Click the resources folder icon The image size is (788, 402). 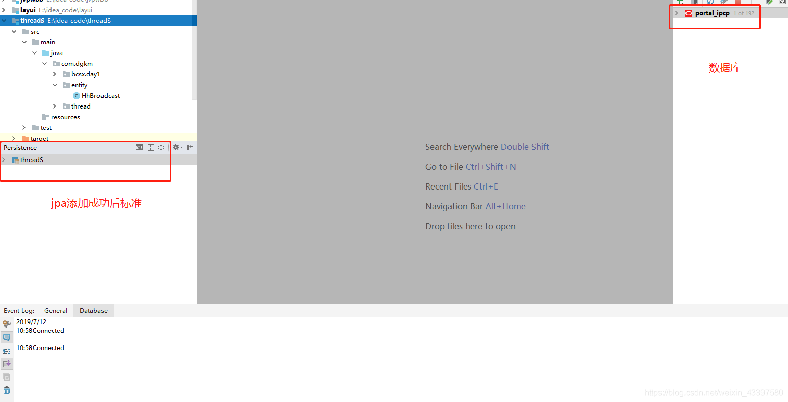[46, 117]
